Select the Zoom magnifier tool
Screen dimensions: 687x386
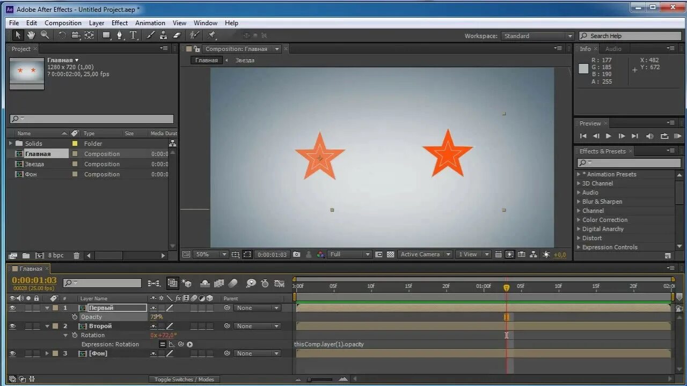[x=45, y=35]
